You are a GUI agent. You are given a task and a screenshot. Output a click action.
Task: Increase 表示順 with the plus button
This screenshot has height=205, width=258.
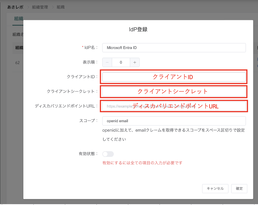pos(135,63)
